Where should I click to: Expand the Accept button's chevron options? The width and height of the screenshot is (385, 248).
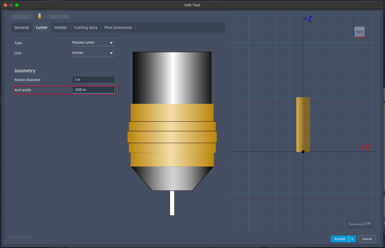tap(352, 239)
